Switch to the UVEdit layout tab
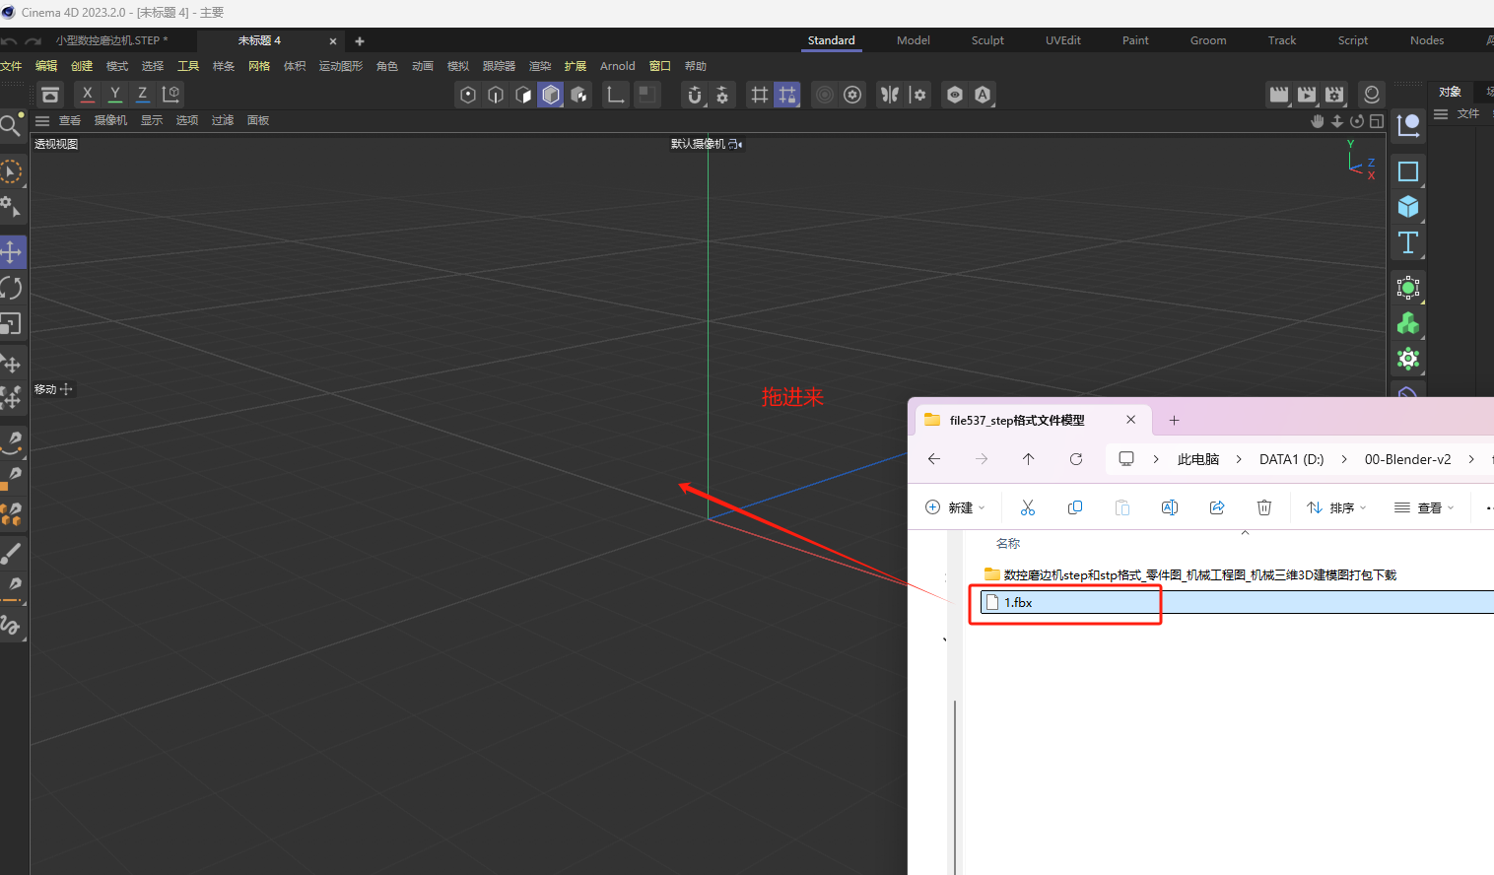 (x=1063, y=40)
